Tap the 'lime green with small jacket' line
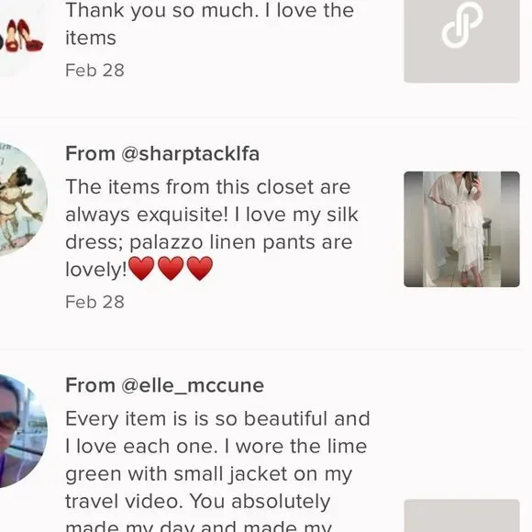Viewport: 532px width, 532px height. (209, 474)
